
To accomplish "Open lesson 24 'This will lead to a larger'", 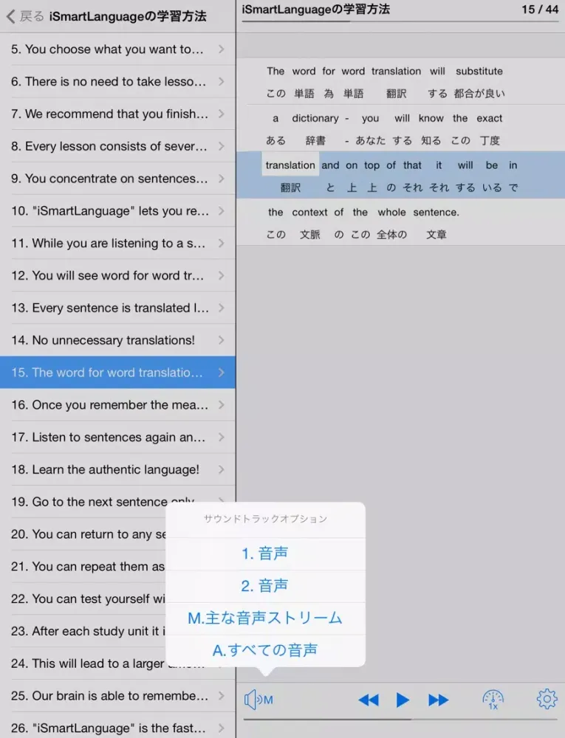I will point(83,663).
